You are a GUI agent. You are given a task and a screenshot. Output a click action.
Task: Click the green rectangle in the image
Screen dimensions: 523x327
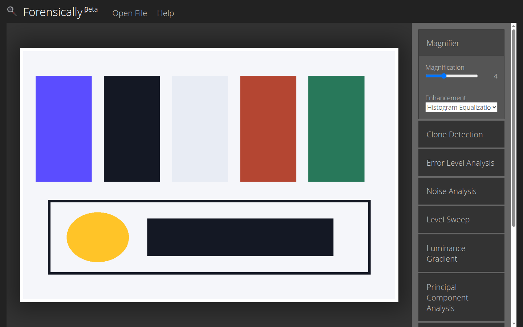(336, 129)
